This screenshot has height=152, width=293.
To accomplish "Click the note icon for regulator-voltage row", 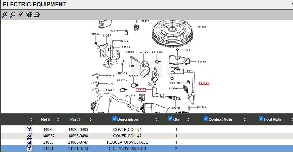I will pyautogui.click(x=30, y=142).
